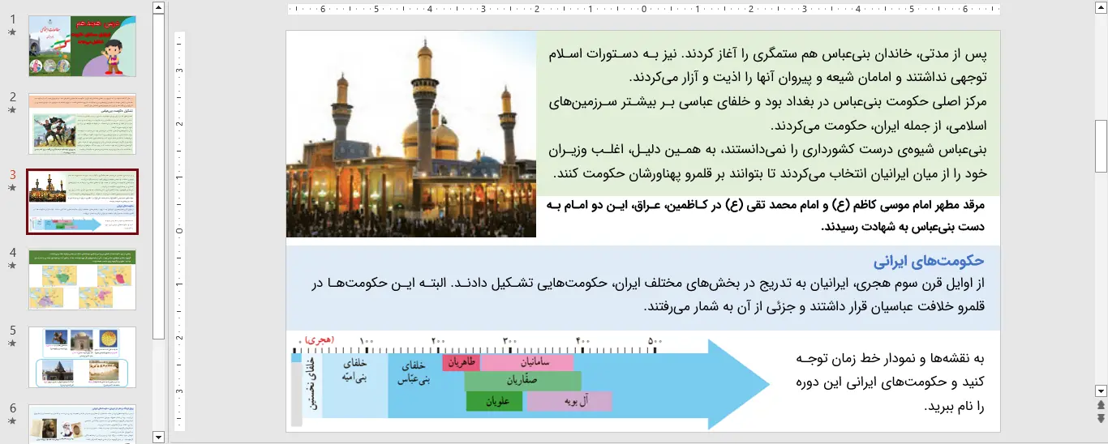Viewport: 1108px width, 444px height.
Task: Click the red "طاهریان" bar on timeline
Action: point(461,363)
